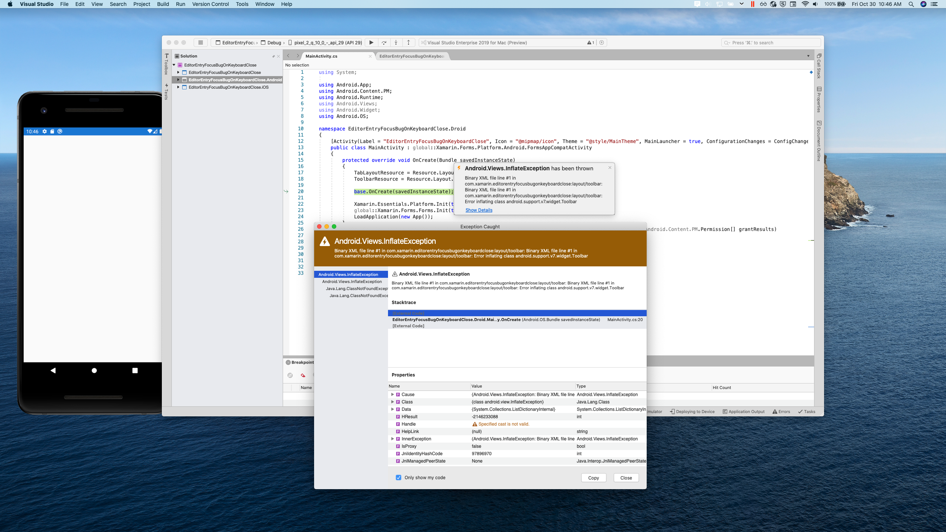This screenshot has height=532, width=946.
Task: Tap the Android emulator back button
Action: tap(53, 370)
